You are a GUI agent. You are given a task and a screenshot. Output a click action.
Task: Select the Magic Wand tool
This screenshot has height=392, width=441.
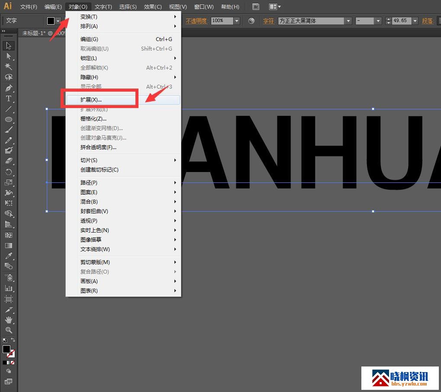coord(8,67)
